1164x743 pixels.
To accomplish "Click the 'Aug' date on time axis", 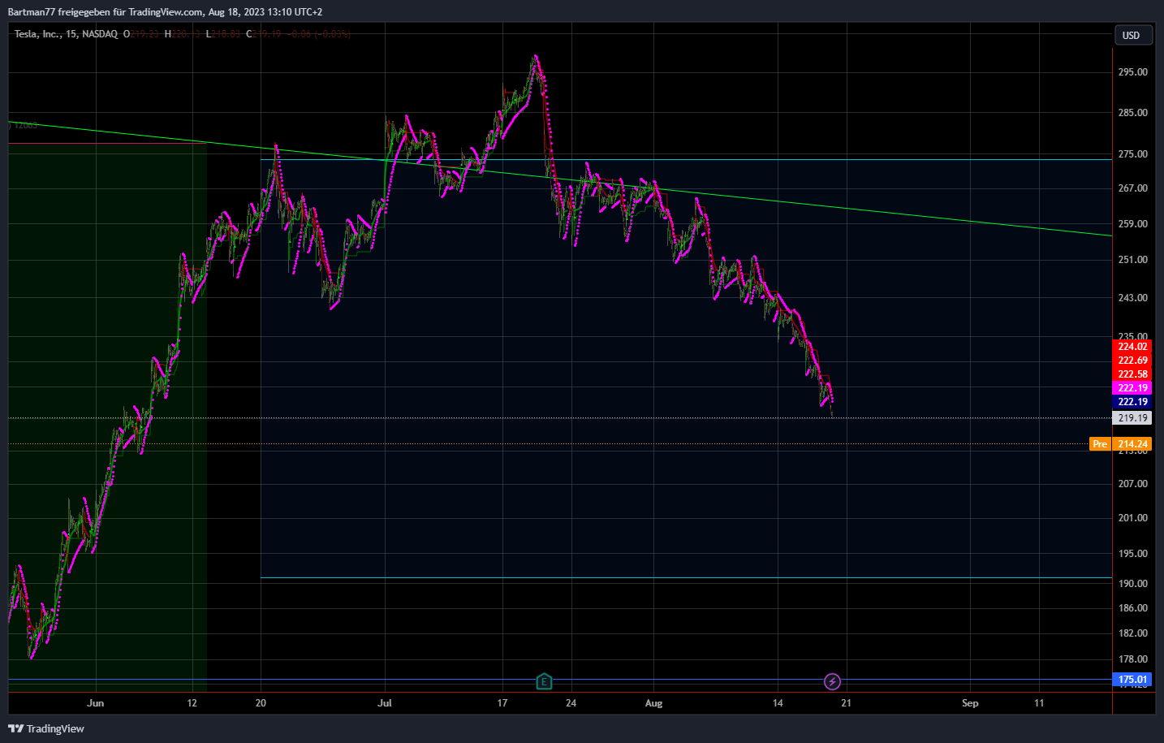I will pos(653,703).
